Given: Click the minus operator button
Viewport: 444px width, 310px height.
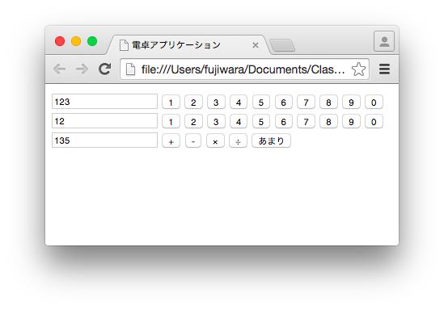Looking at the screenshot, I should click(193, 140).
